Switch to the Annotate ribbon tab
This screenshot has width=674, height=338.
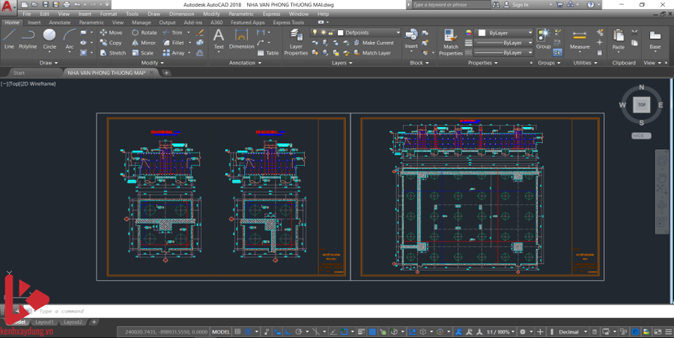click(x=59, y=22)
